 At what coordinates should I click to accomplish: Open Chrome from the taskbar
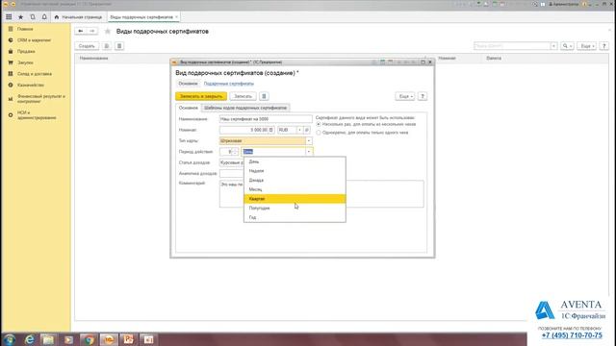click(x=89, y=339)
